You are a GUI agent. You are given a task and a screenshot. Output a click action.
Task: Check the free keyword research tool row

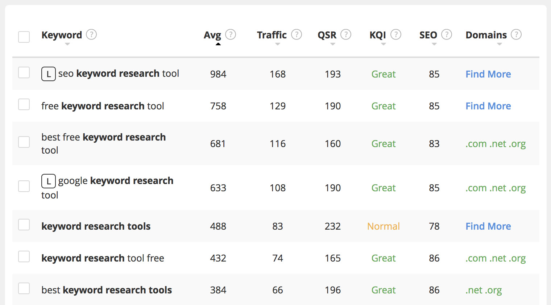click(x=24, y=104)
